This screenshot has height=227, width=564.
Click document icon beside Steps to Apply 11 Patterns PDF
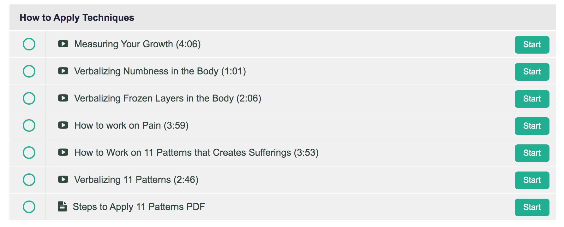(x=63, y=207)
